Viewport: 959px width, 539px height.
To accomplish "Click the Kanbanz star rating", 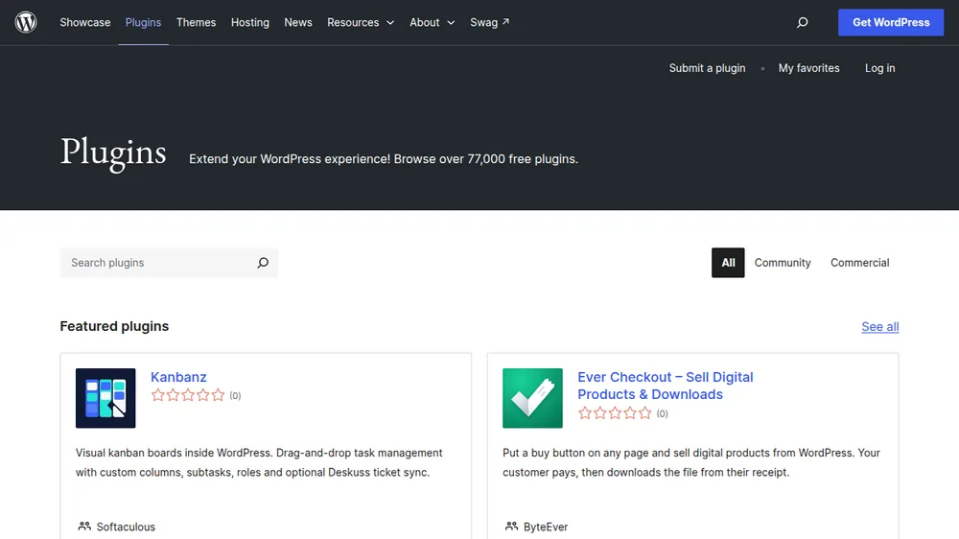I will coord(188,395).
